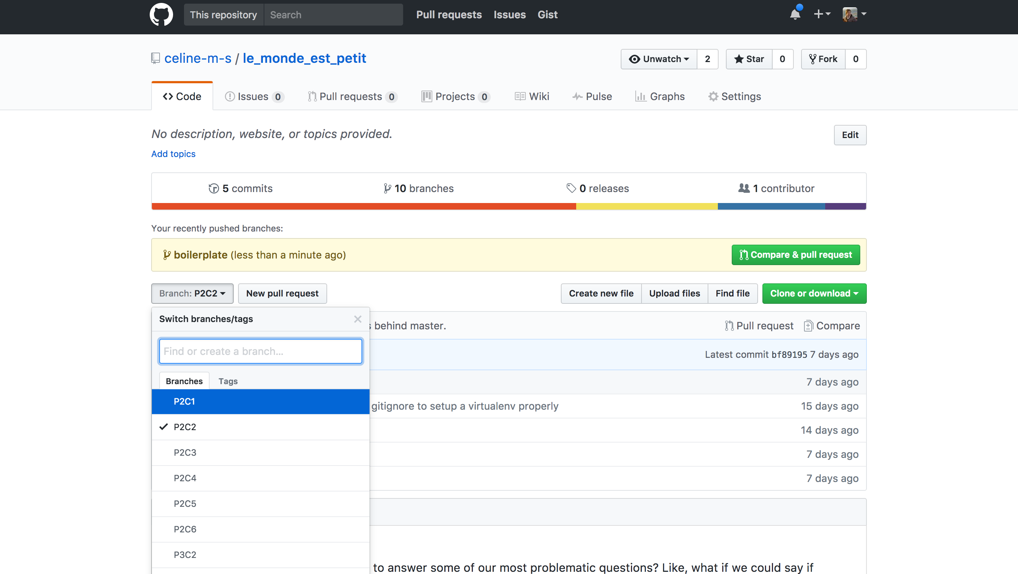This screenshot has width=1018, height=574.
Task: Click the commits icon showing 5 commits
Action: (213, 188)
